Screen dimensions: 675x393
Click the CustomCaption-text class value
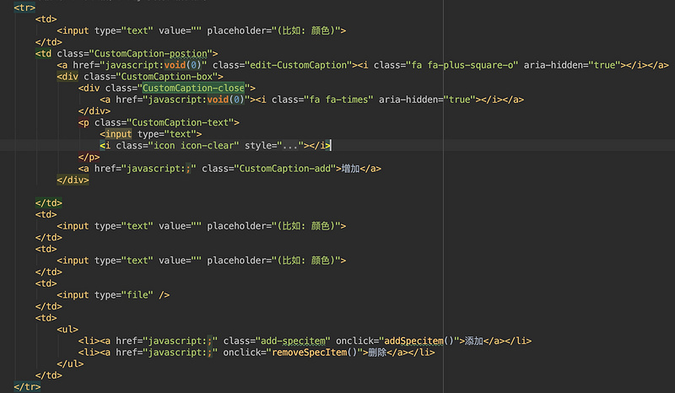coord(180,122)
